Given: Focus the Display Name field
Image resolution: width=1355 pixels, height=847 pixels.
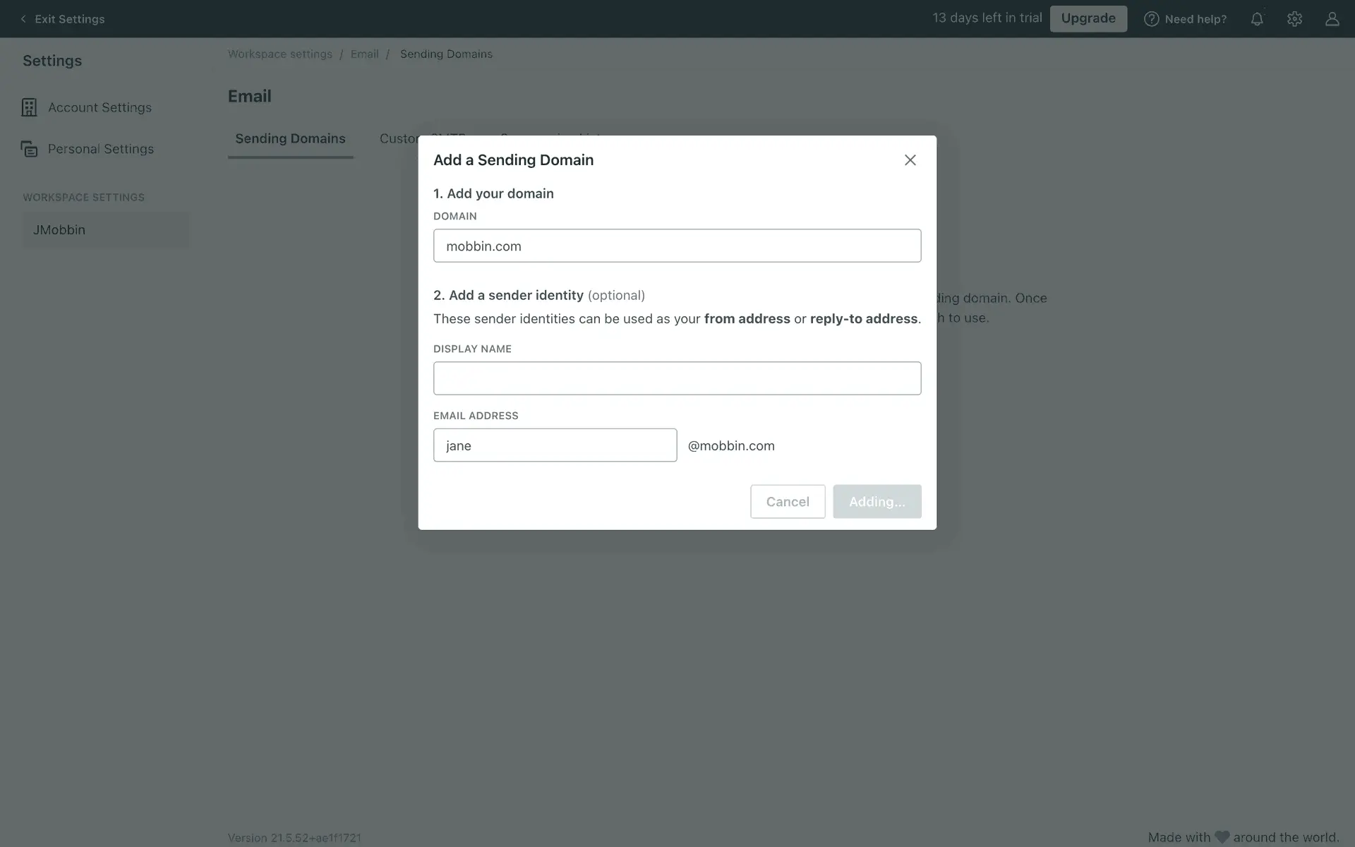Looking at the screenshot, I should click(x=677, y=378).
